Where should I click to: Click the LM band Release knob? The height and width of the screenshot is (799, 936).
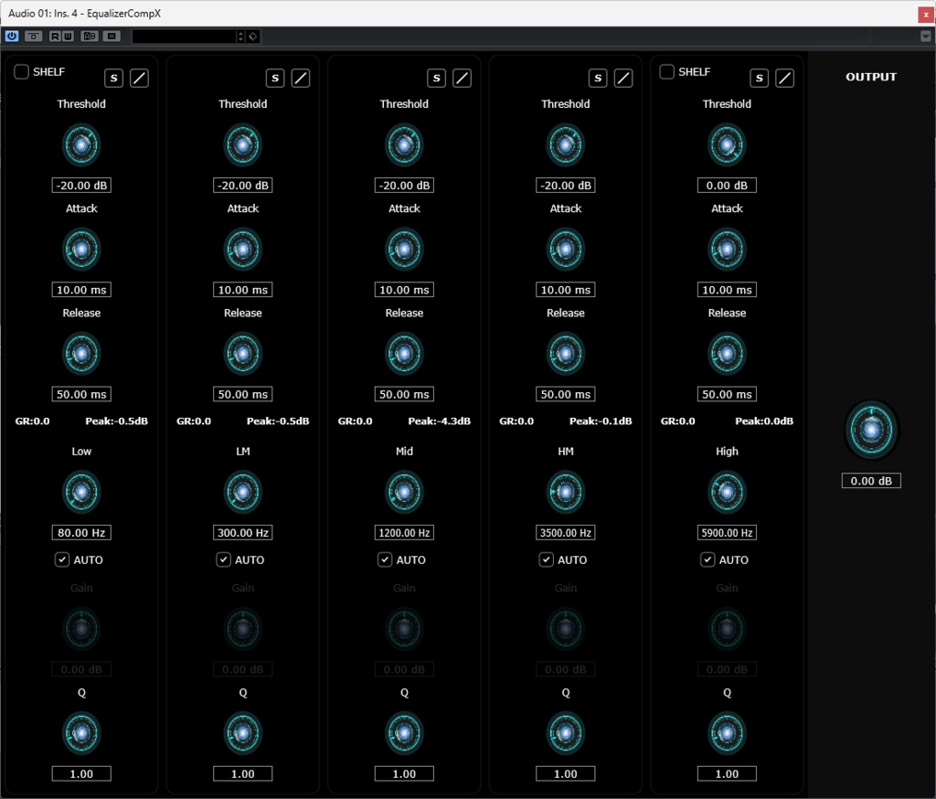coord(243,354)
